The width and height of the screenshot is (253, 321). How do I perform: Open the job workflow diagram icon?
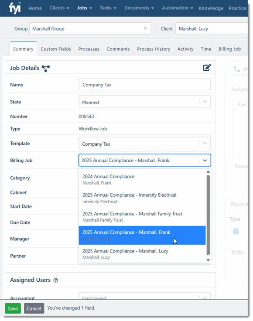pyautogui.click(x=46, y=68)
